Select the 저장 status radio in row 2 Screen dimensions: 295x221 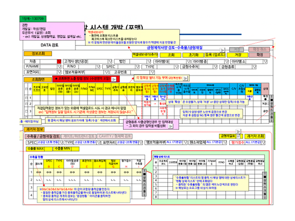268,104
